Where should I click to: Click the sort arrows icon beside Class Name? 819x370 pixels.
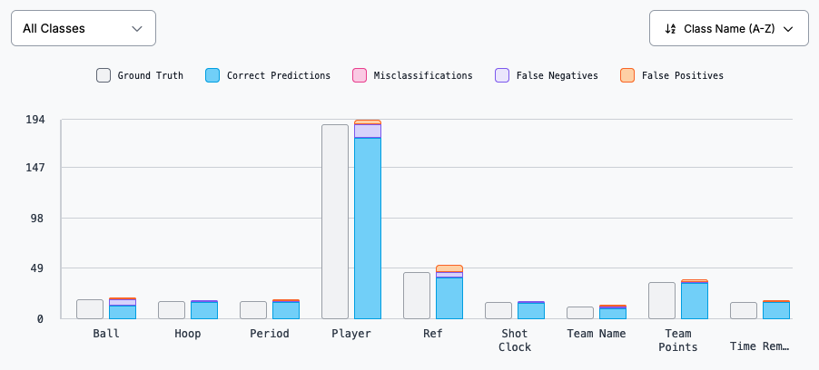point(670,28)
